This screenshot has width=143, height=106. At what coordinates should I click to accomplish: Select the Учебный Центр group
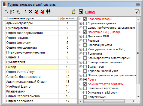point(32,87)
